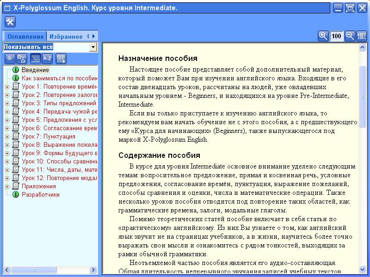Click the green info icon next to Разработчики
The width and height of the screenshot is (370, 277).
(x=16, y=194)
